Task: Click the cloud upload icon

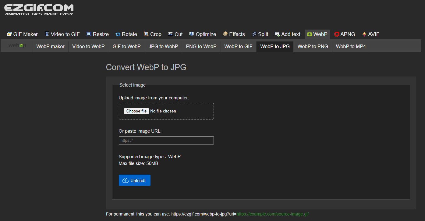Action: pos(125,180)
